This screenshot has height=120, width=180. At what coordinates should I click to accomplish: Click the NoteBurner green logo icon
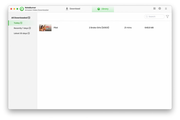[x=22, y=9]
